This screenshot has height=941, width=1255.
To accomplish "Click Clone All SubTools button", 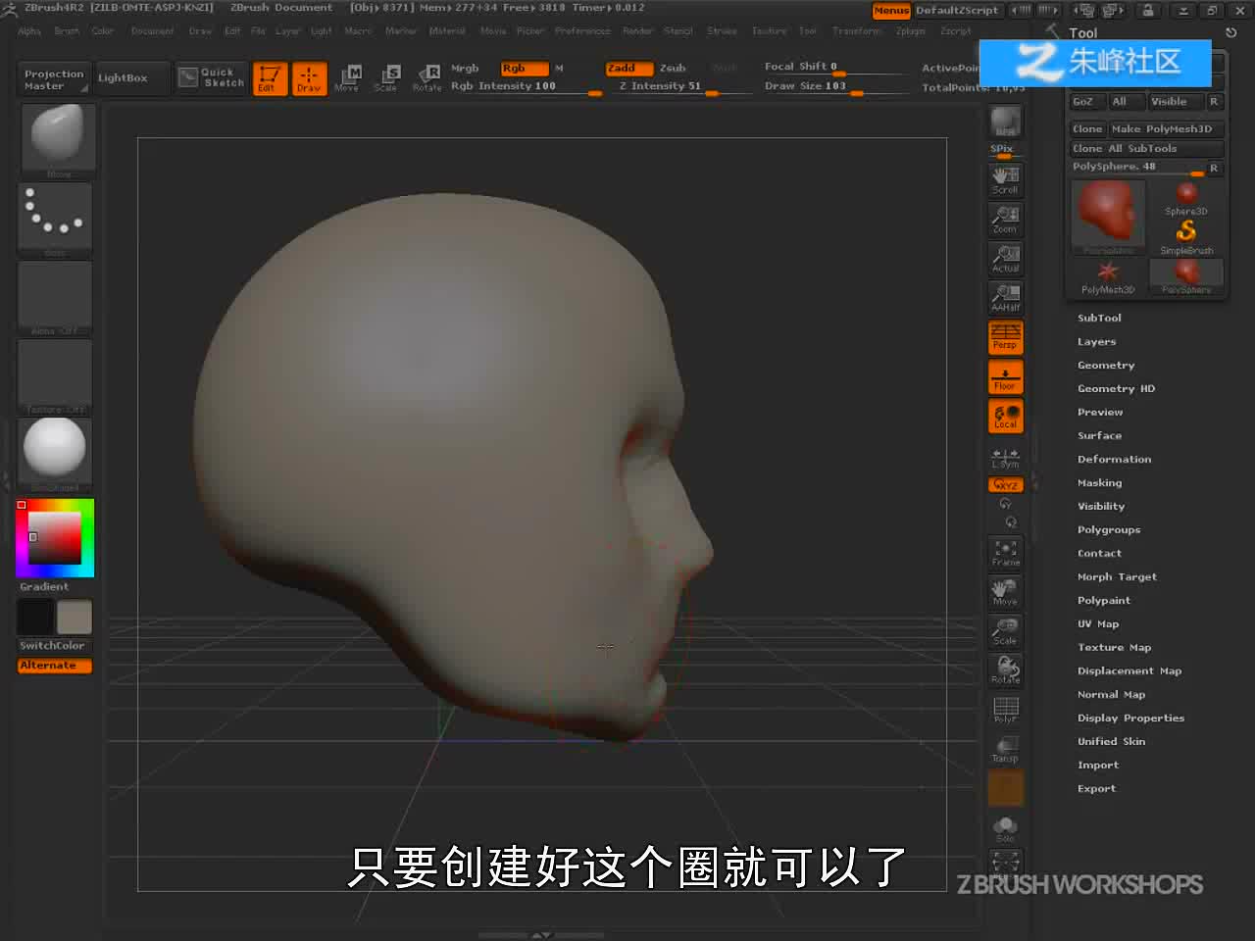I will point(1147,149).
